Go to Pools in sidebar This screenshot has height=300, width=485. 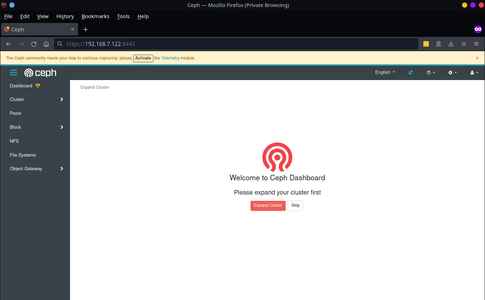15,113
